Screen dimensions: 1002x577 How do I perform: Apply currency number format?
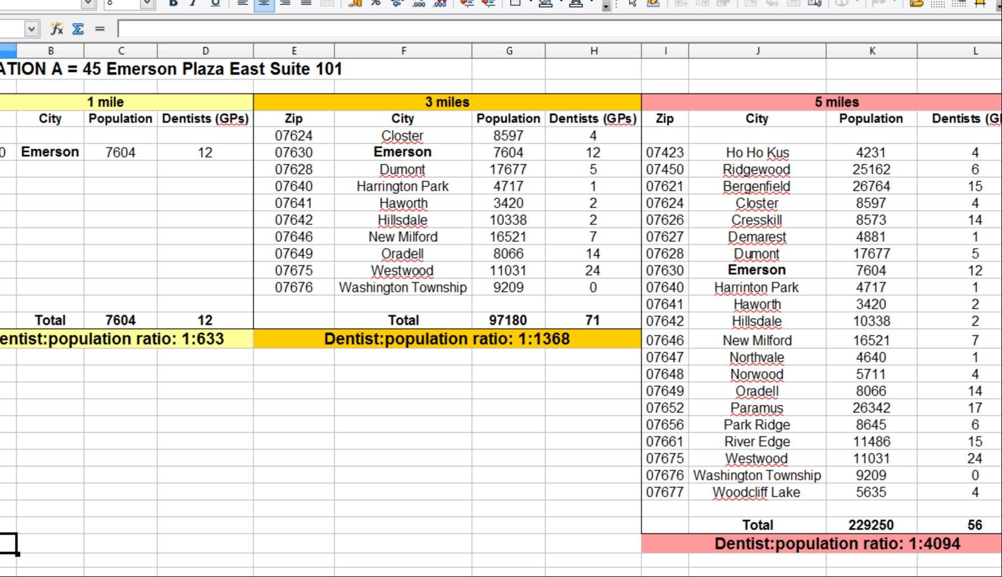click(x=355, y=3)
